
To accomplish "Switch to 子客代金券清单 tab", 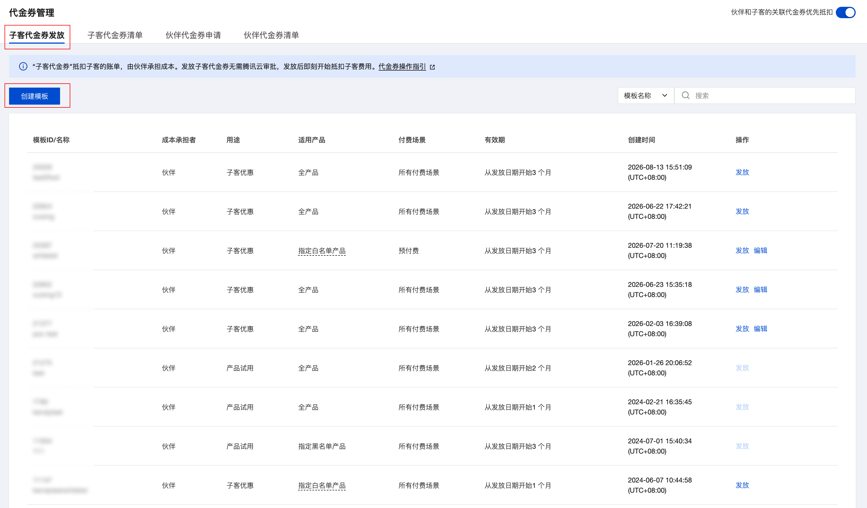I will coord(115,35).
